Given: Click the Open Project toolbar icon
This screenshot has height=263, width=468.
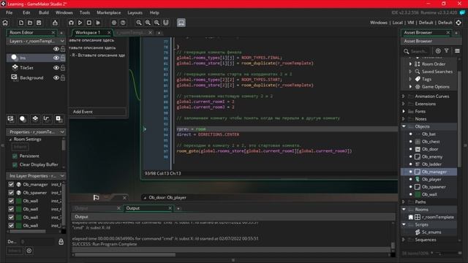Looking at the screenshot, I should click(30, 23).
